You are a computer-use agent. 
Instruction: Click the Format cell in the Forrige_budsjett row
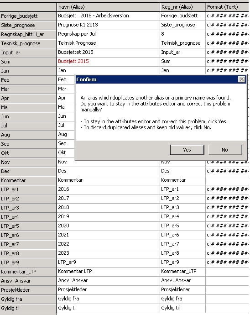[x=227, y=16]
